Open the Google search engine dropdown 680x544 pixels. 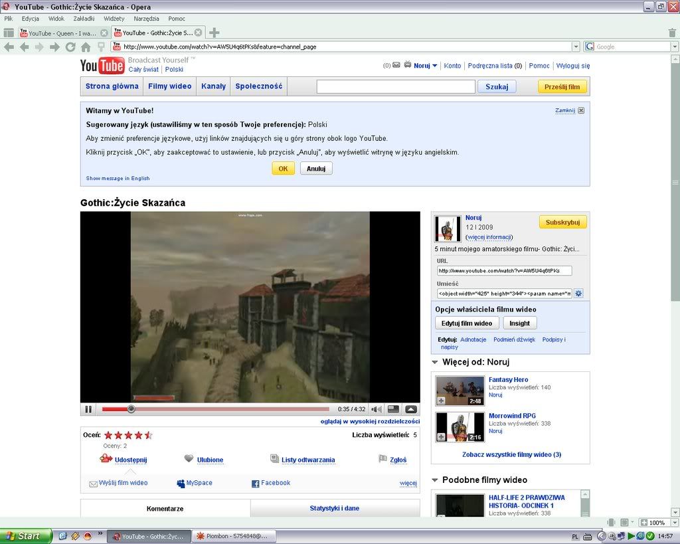(x=675, y=47)
